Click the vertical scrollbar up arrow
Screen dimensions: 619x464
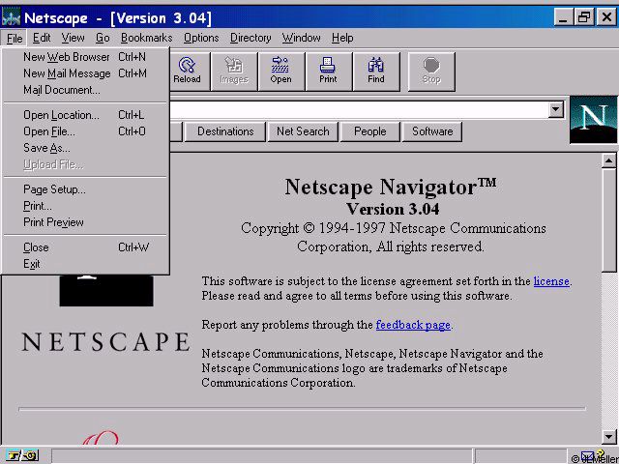click(x=608, y=160)
